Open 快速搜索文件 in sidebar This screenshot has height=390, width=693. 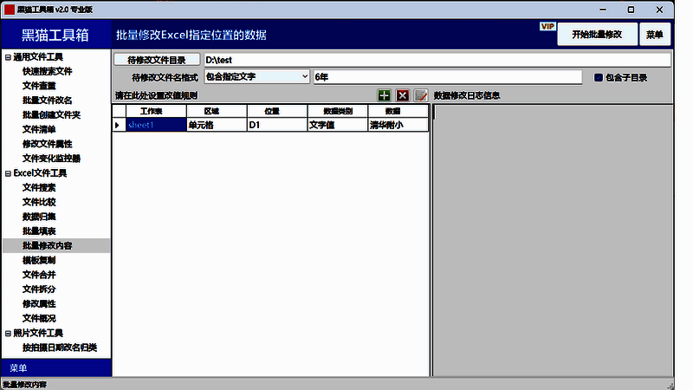[x=48, y=71]
